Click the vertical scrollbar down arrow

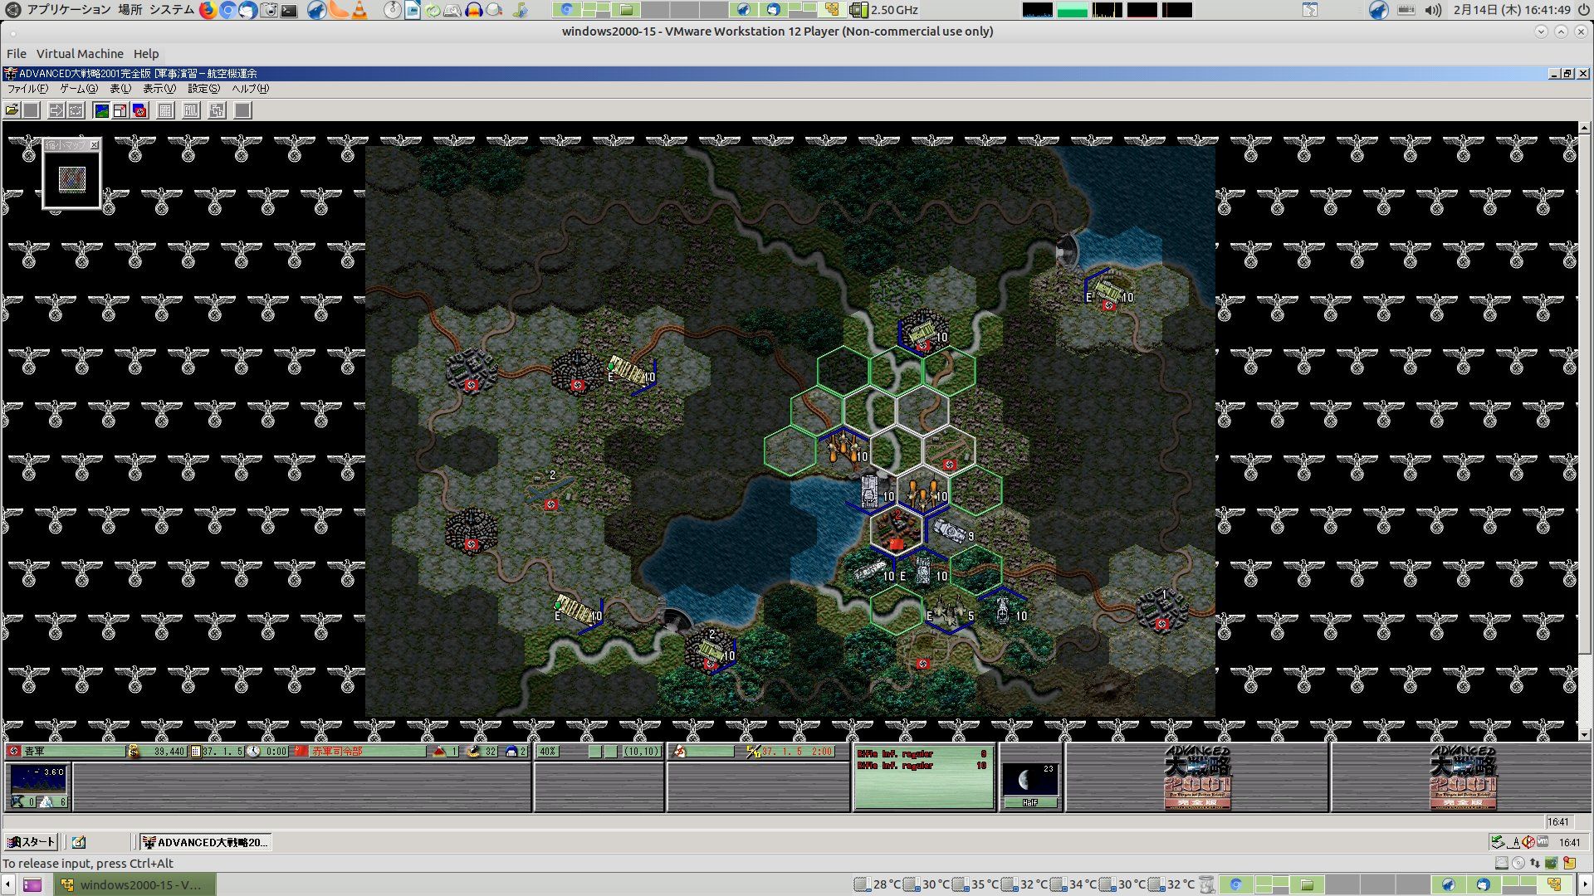[1584, 734]
